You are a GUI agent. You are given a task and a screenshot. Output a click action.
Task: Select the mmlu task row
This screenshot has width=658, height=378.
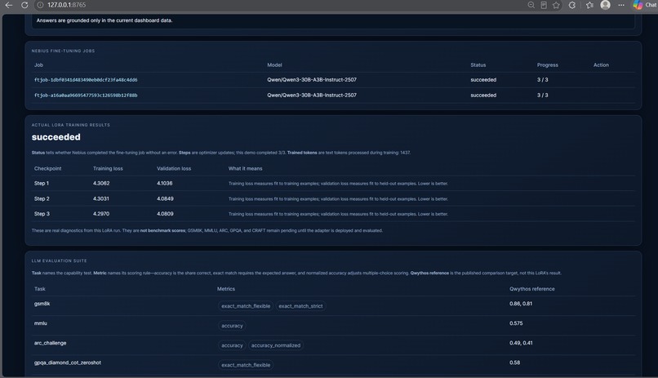pyautogui.click(x=333, y=326)
